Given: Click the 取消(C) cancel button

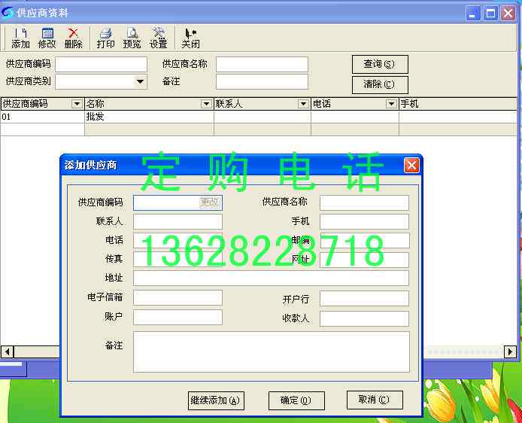Looking at the screenshot, I should tap(375, 400).
